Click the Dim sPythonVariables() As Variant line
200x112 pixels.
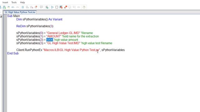(39, 19)
